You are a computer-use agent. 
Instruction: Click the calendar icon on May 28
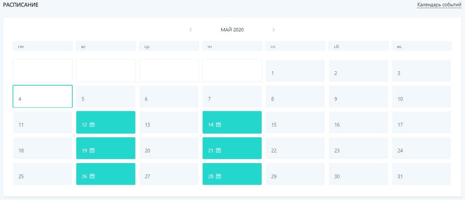[218, 176]
